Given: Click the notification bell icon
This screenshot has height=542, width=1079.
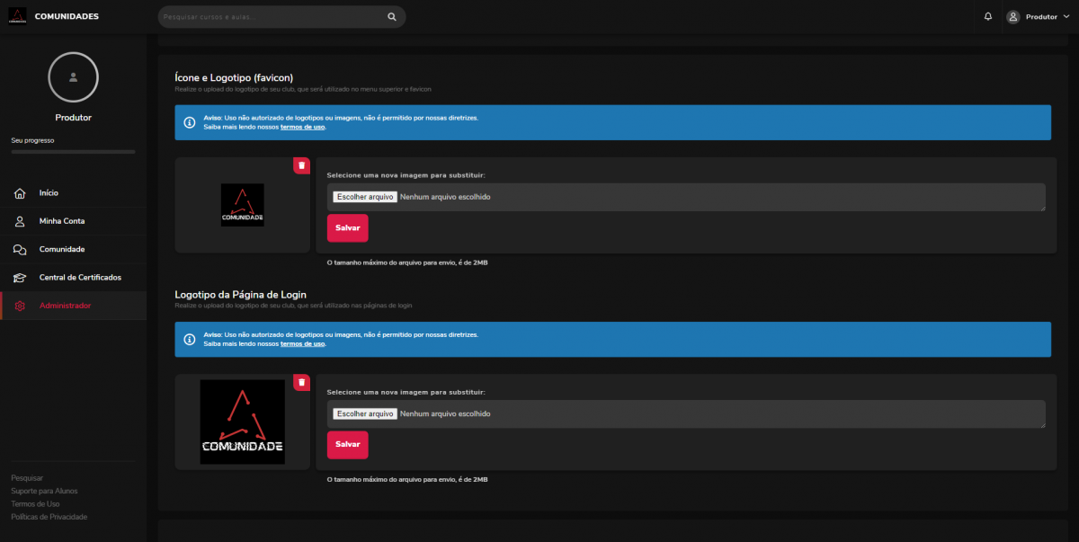Looking at the screenshot, I should pos(988,16).
